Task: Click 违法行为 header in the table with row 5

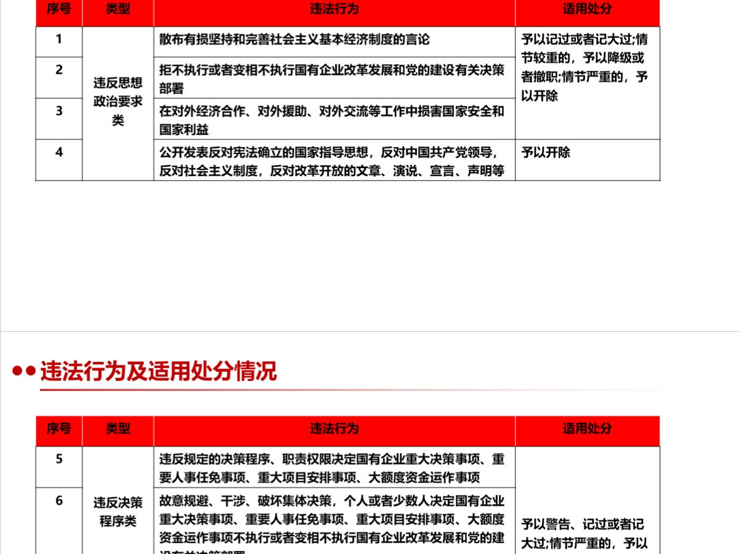Action: [x=334, y=431]
